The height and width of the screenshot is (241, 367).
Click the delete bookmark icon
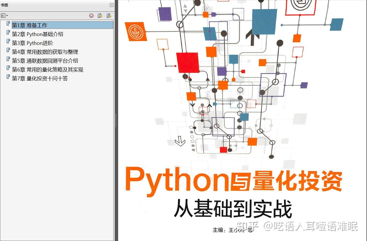click(91, 16)
